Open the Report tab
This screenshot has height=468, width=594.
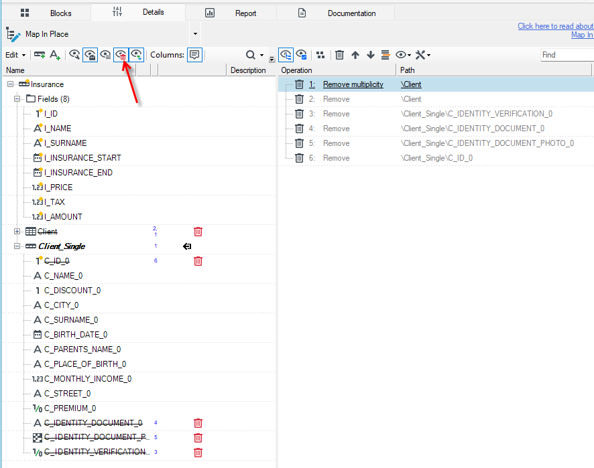(x=231, y=13)
